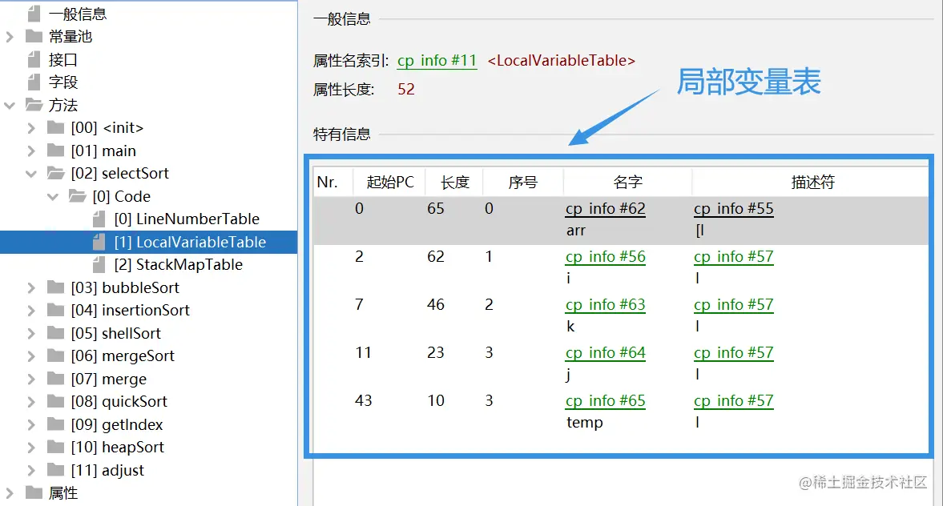Select the [1] LocalVariableTable tree row

click(x=148, y=242)
